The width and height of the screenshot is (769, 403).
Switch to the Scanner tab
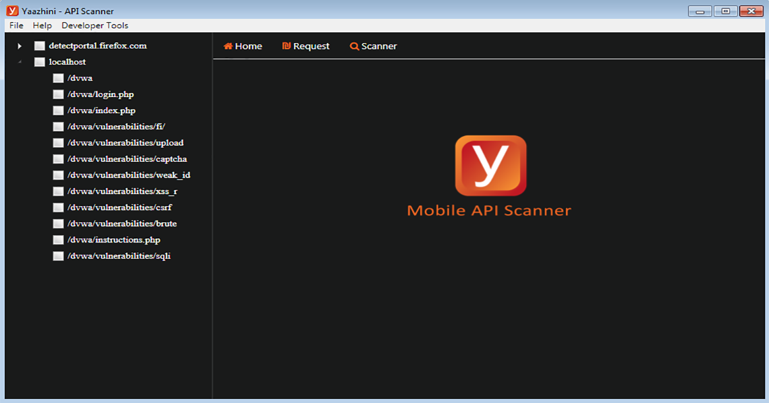point(373,46)
